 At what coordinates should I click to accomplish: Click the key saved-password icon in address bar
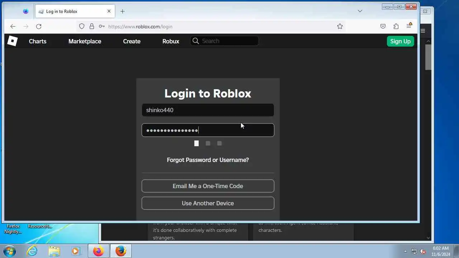(102, 26)
